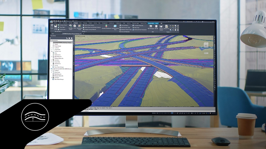The width and height of the screenshot is (266, 149).
Task: Open the Toolspace help icon
Action: [x=71, y=38]
